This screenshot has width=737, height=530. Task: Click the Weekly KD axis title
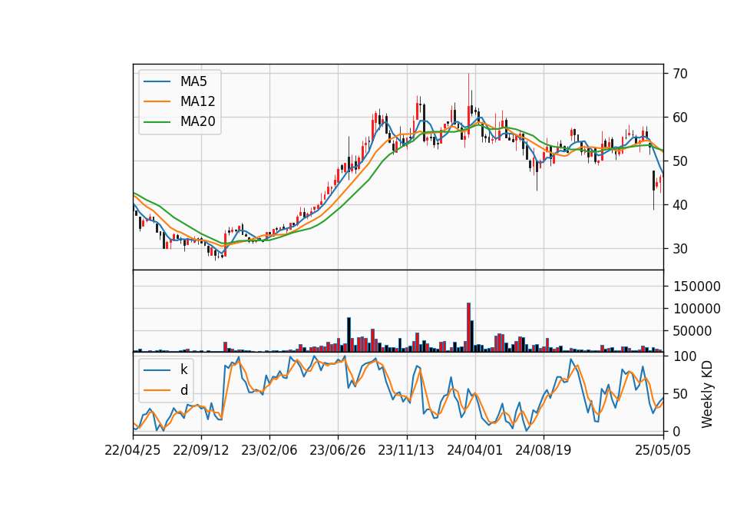click(x=707, y=394)
